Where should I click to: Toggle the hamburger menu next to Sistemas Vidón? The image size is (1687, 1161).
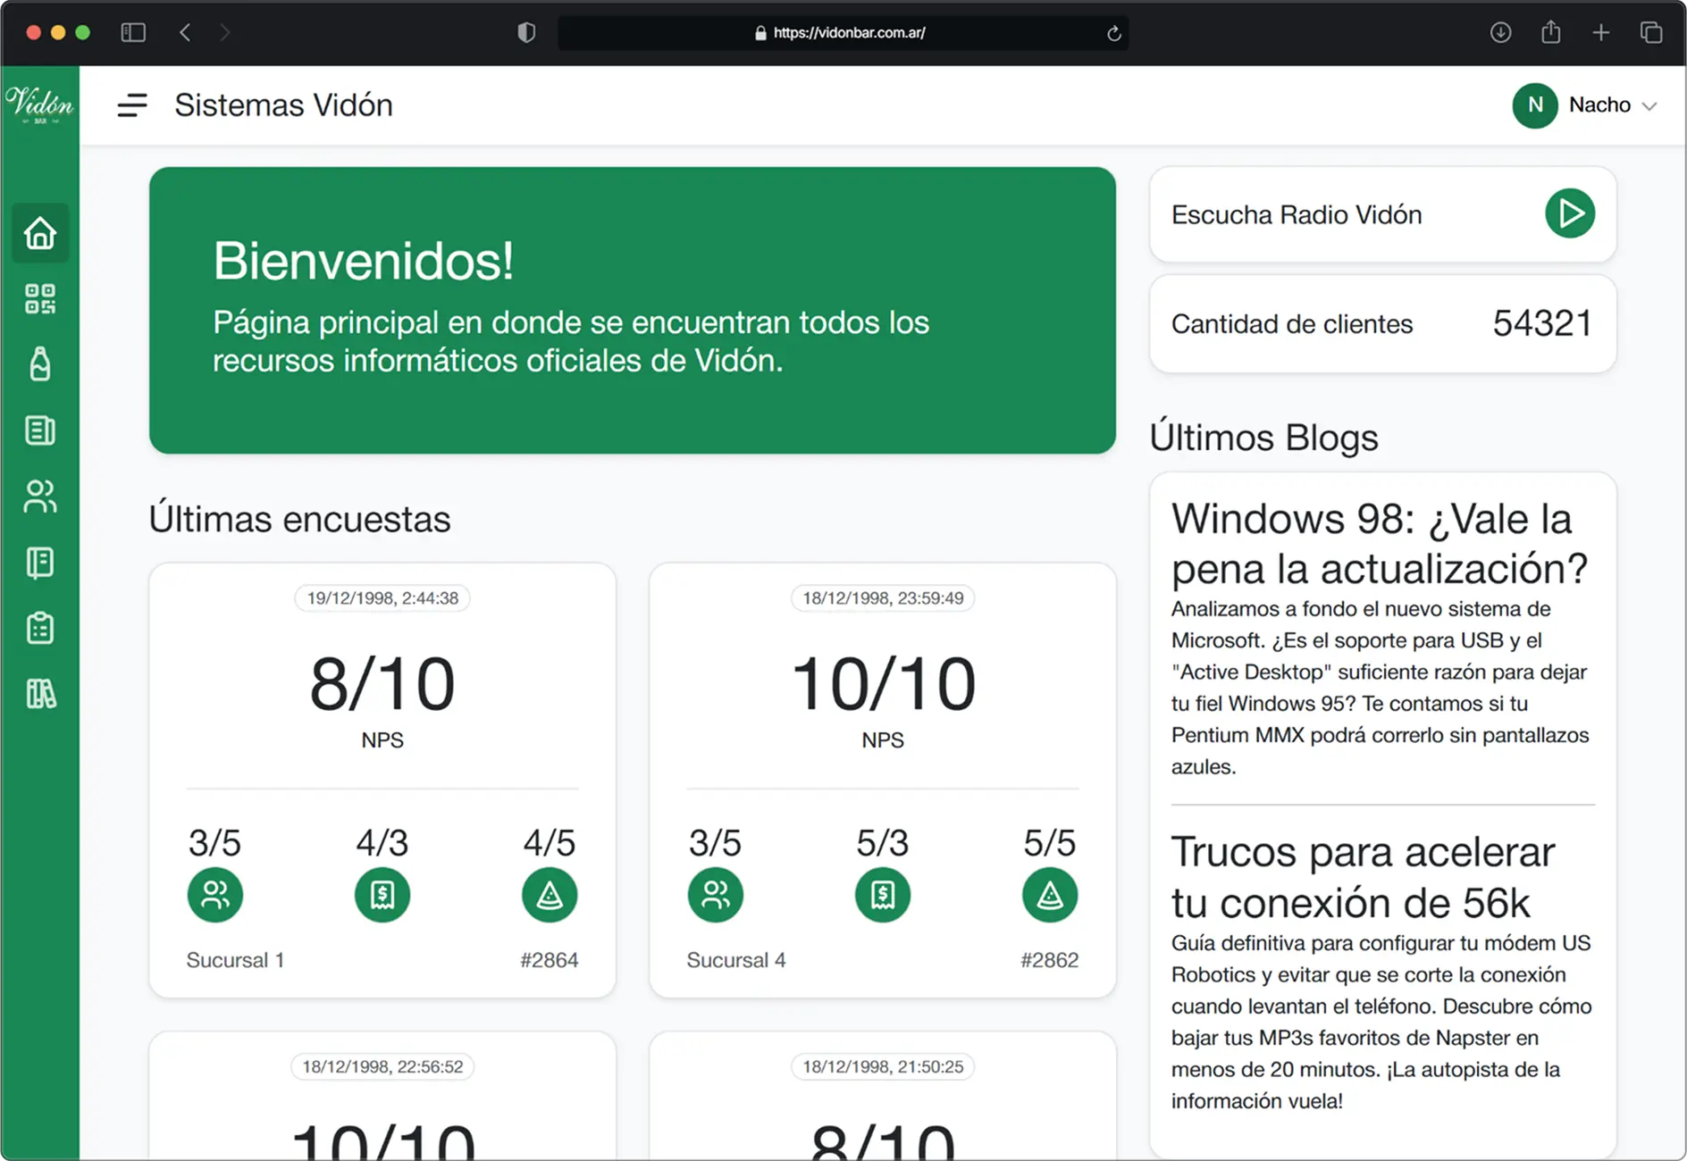132,105
